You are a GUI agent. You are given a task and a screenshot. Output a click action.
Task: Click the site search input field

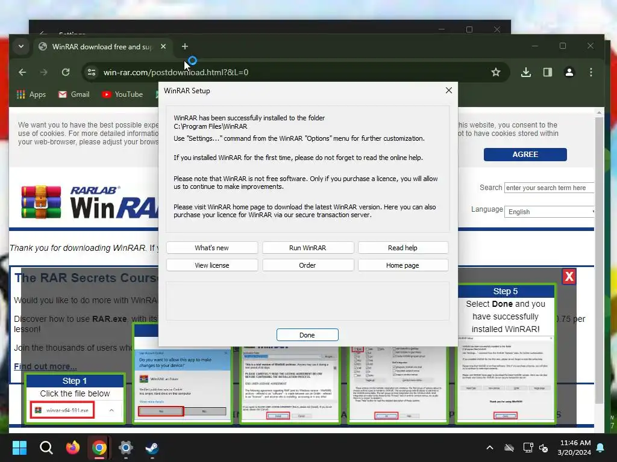pos(548,188)
